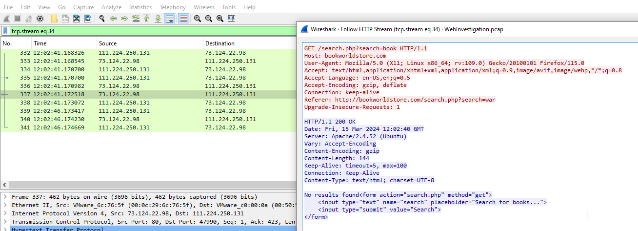Click the Save capture file icon
This screenshot has height=231, width=638.
[x=65, y=19]
